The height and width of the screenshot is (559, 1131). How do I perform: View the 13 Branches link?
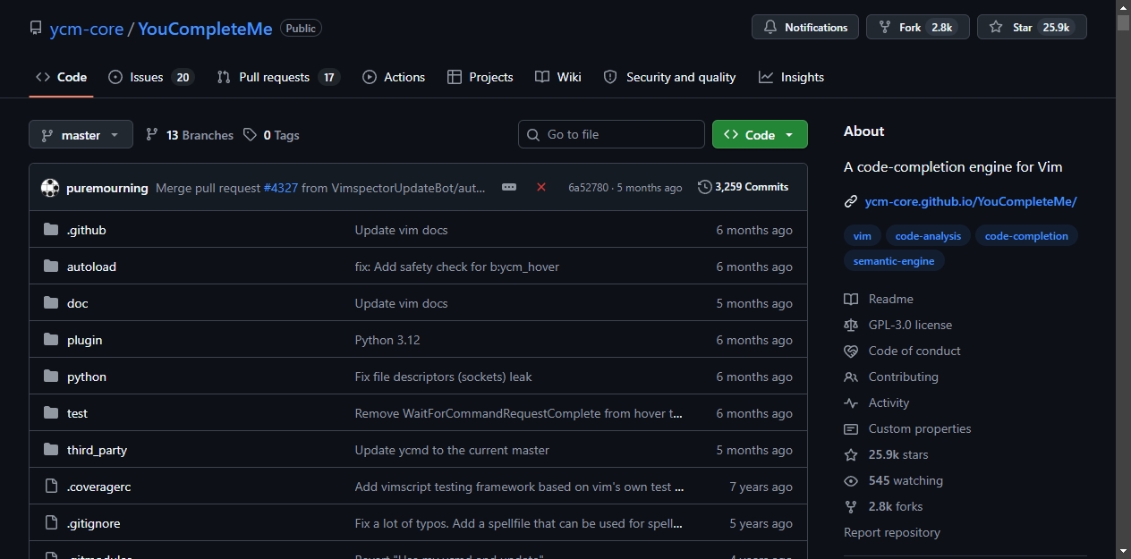click(x=190, y=135)
